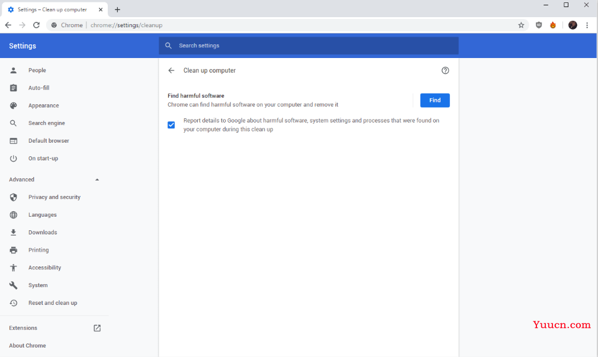
Task: Reload the page with refresh icon
Action: (36, 25)
